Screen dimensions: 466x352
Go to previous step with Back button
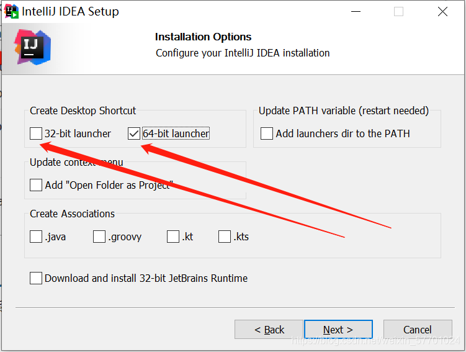269,330
